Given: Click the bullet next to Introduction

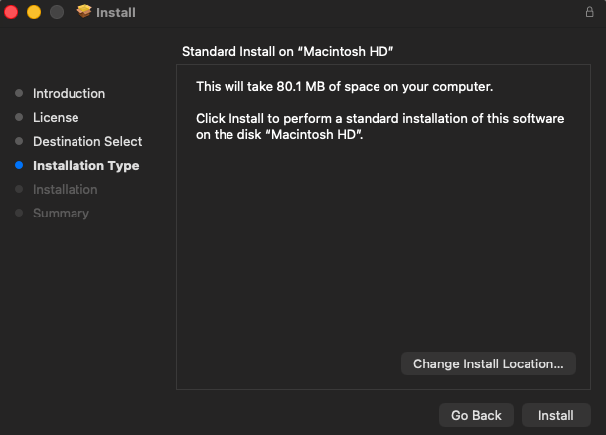Looking at the screenshot, I should coord(18,94).
